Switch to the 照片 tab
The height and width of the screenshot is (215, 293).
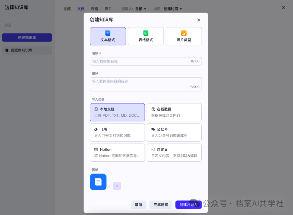[x=108, y=9]
